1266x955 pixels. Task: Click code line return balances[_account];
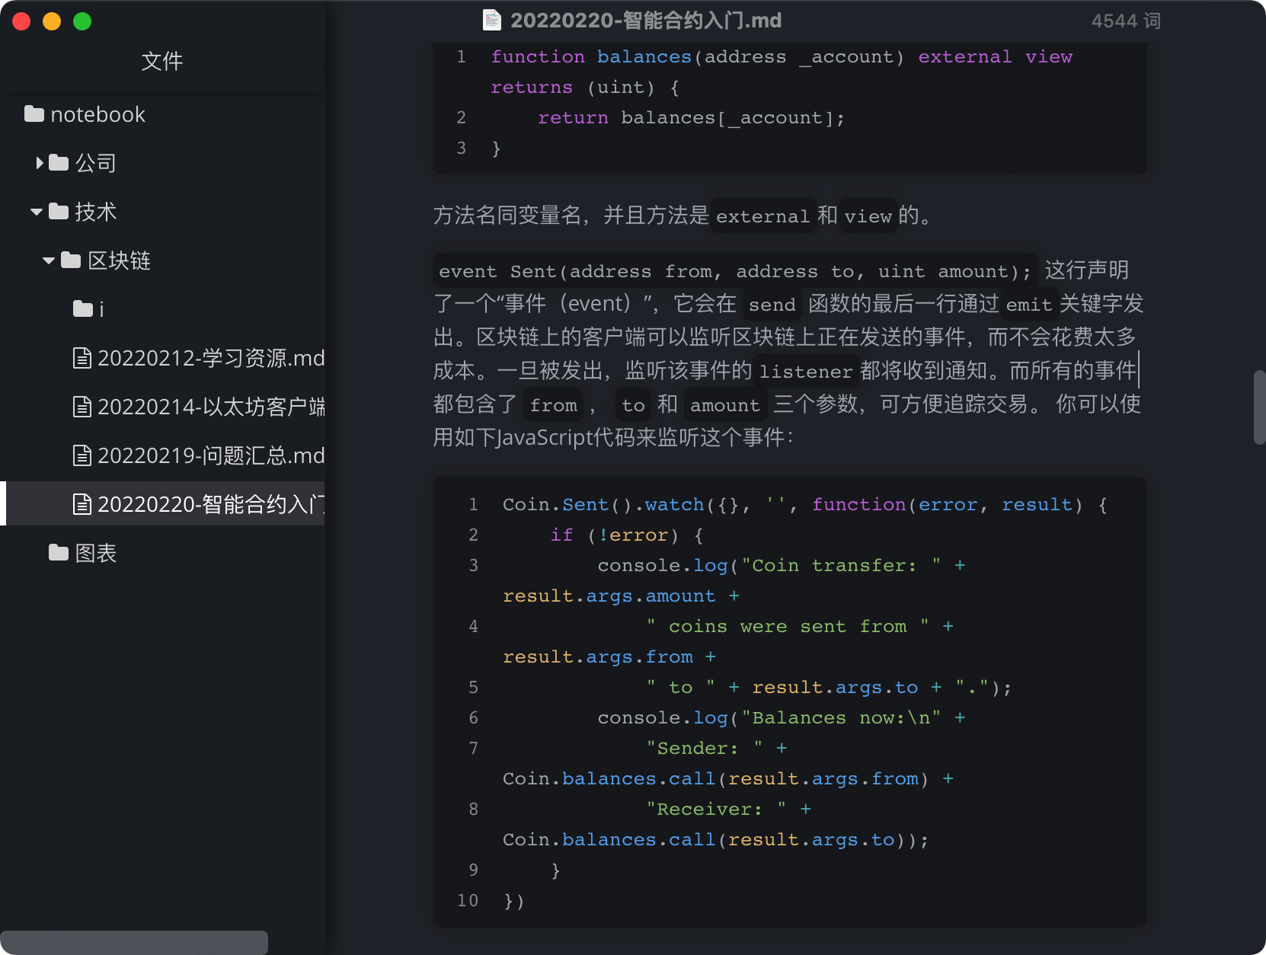(x=691, y=117)
